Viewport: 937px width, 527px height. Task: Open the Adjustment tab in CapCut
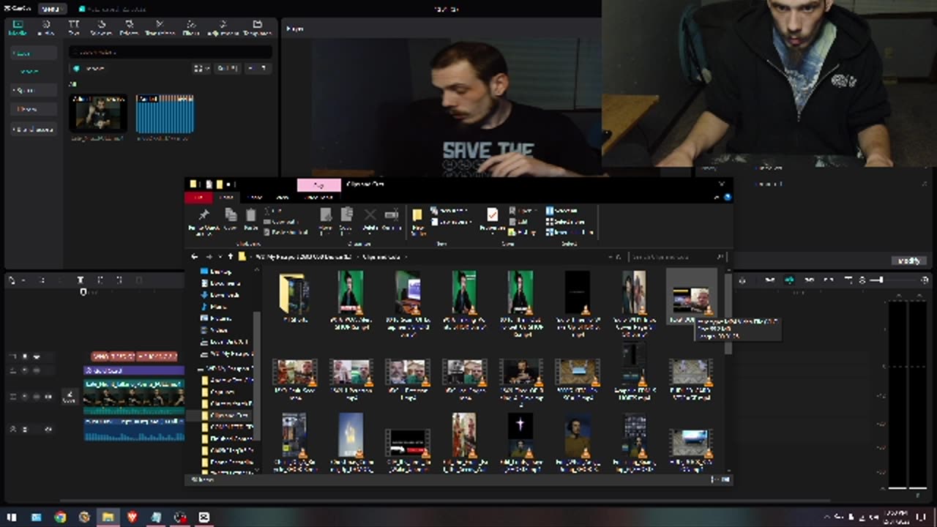click(x=223, y=28)
